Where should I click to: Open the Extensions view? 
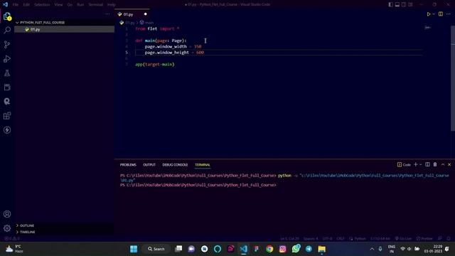pyautogui.click(x=7, y=116)
